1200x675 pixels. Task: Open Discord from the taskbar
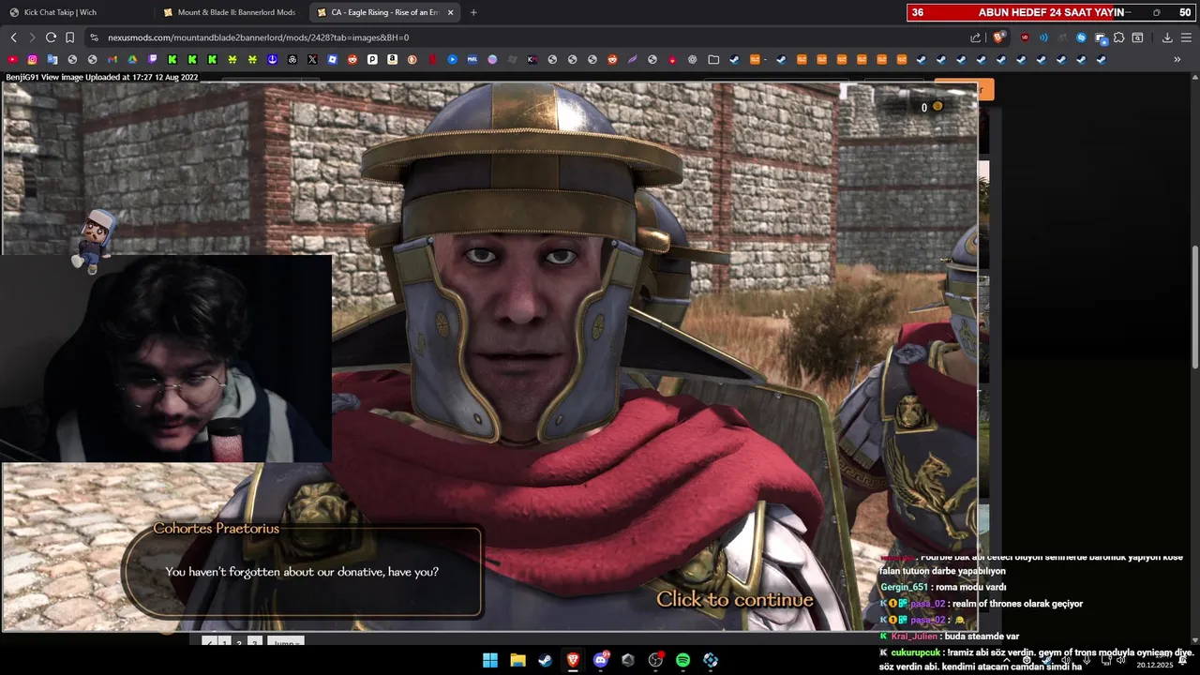601,660
